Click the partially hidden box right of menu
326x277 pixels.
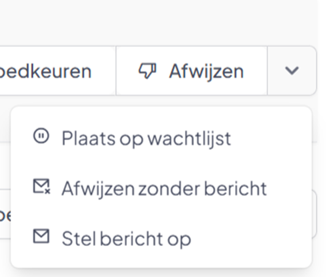(315, 214)
